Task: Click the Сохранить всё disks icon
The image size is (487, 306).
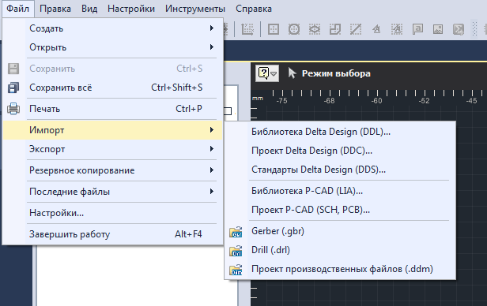Action: pos(13,88)
